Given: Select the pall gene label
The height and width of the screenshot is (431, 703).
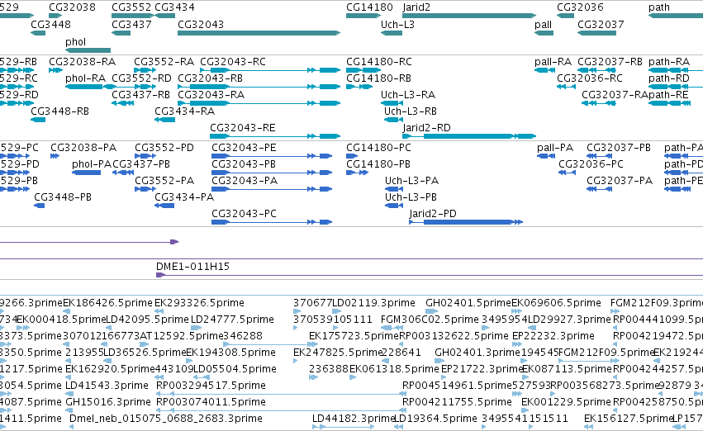Looking at the screenshot, I should pyautogui.click(x=543, y=24).
